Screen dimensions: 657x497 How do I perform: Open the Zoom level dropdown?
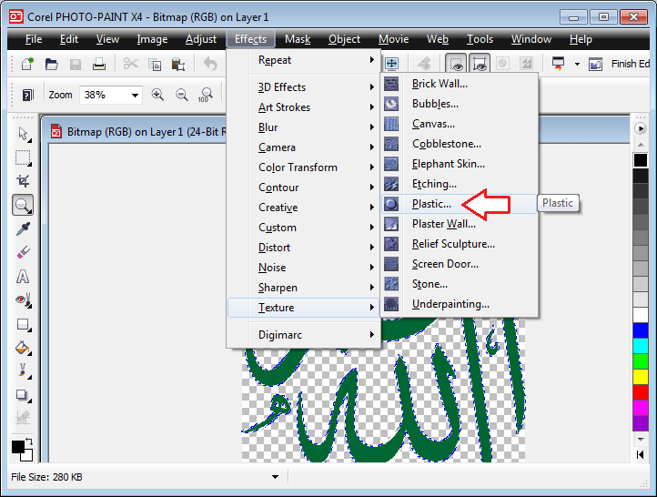click(x=135, y=95)
